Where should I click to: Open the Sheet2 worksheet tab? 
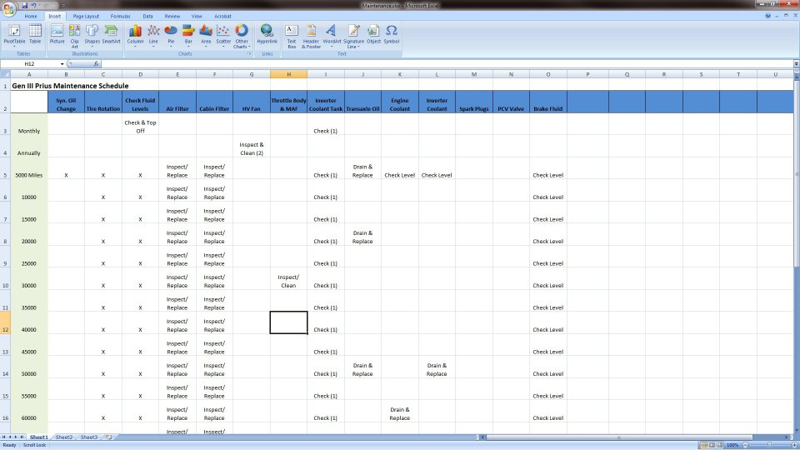point(64,437)
